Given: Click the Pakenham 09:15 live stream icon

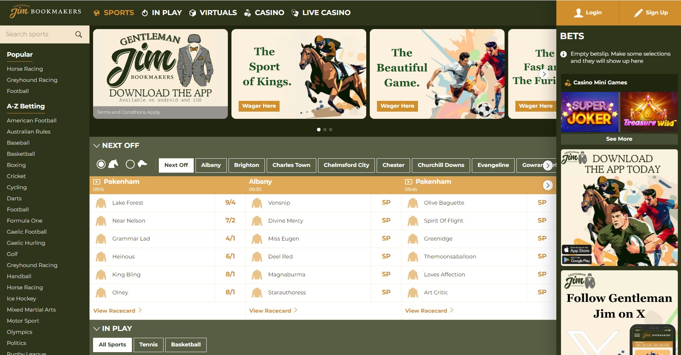Looking at the screenshot, I should (97, 182).
